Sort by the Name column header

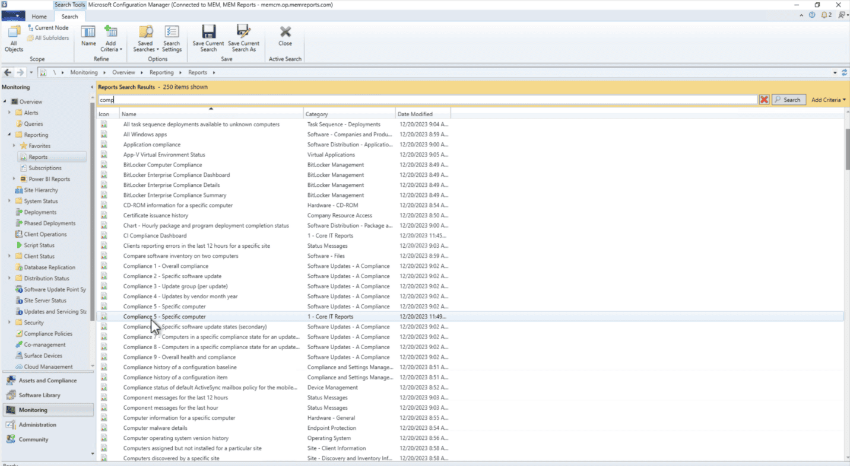click(x=211, y=114)
